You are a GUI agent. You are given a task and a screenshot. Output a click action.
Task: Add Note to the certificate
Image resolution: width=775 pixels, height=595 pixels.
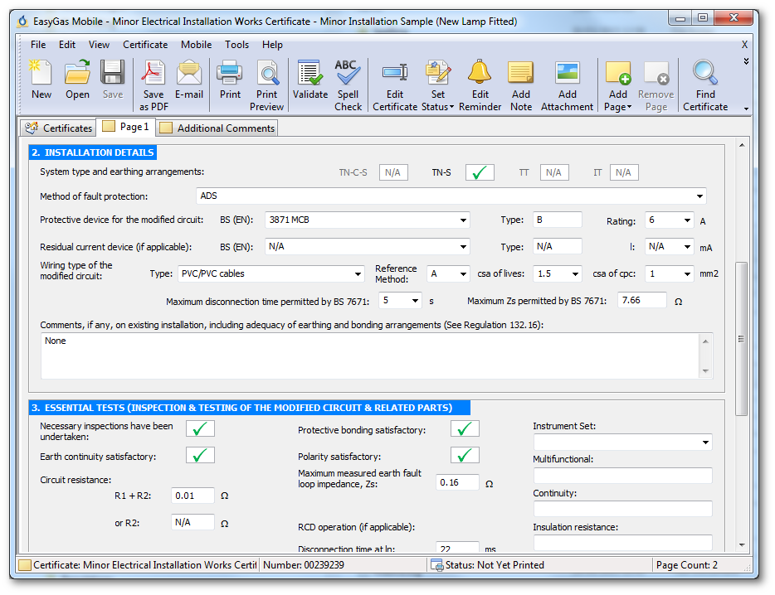point(521,85)
